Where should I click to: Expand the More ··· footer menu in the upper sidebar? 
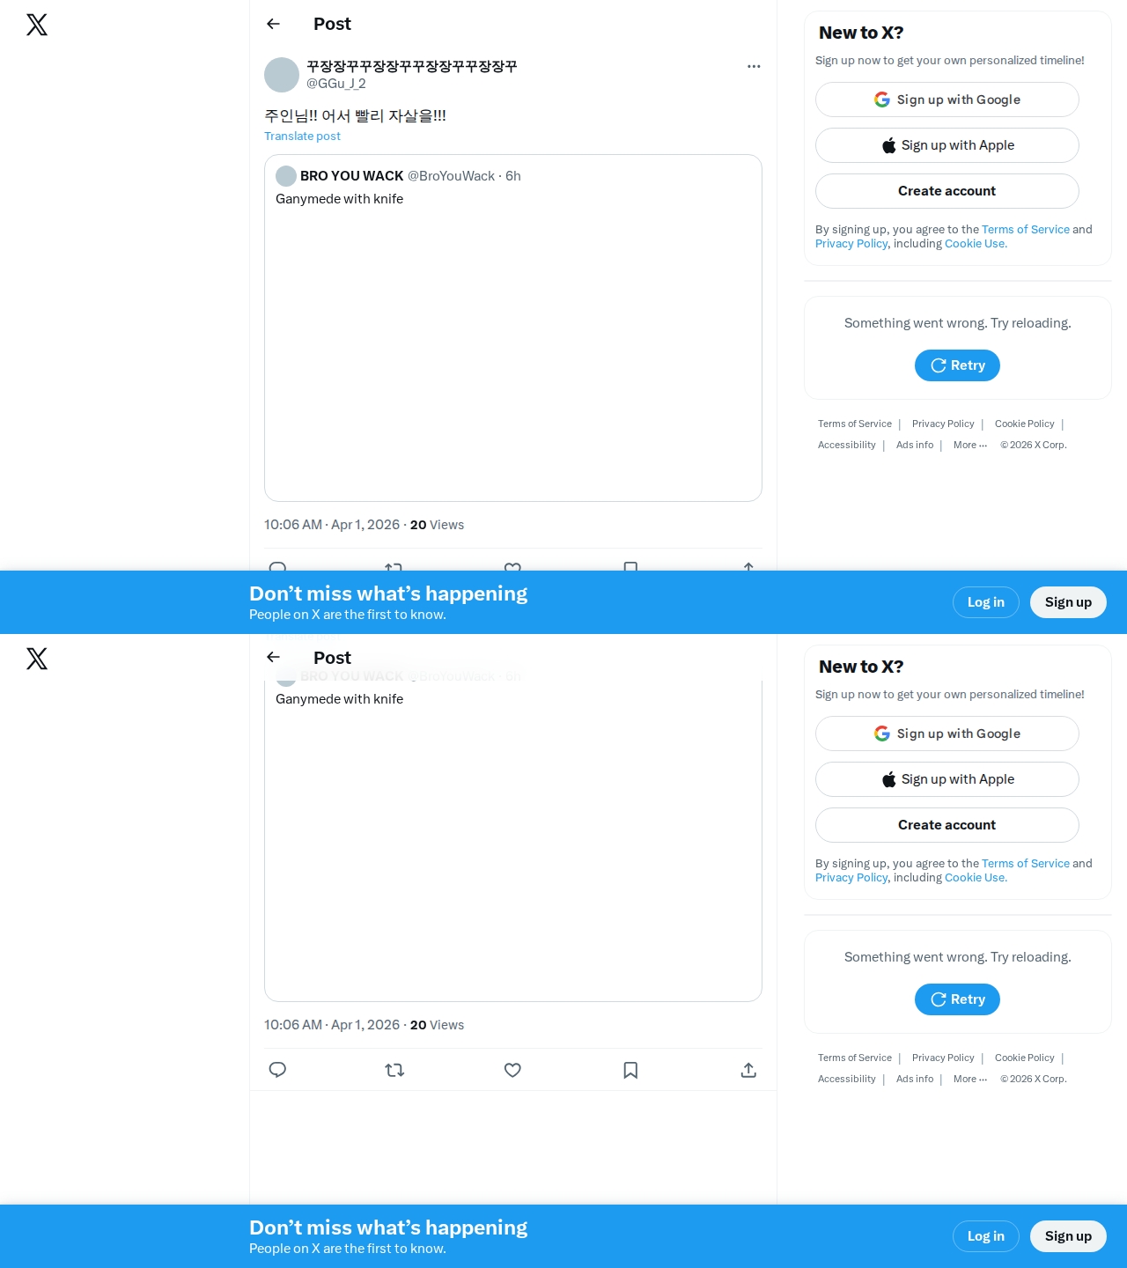point(970,445)
